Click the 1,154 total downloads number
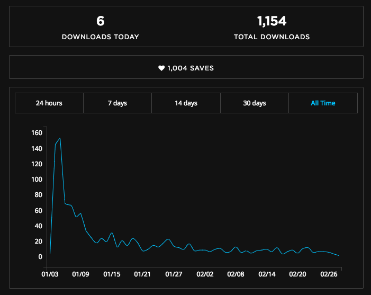This screenshot has height=295, width=371. (272, 21)
